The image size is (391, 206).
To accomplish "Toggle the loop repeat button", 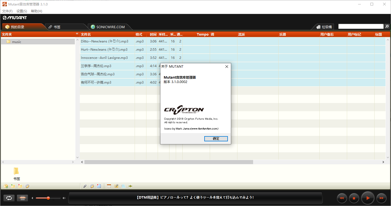I will (9, 198).
